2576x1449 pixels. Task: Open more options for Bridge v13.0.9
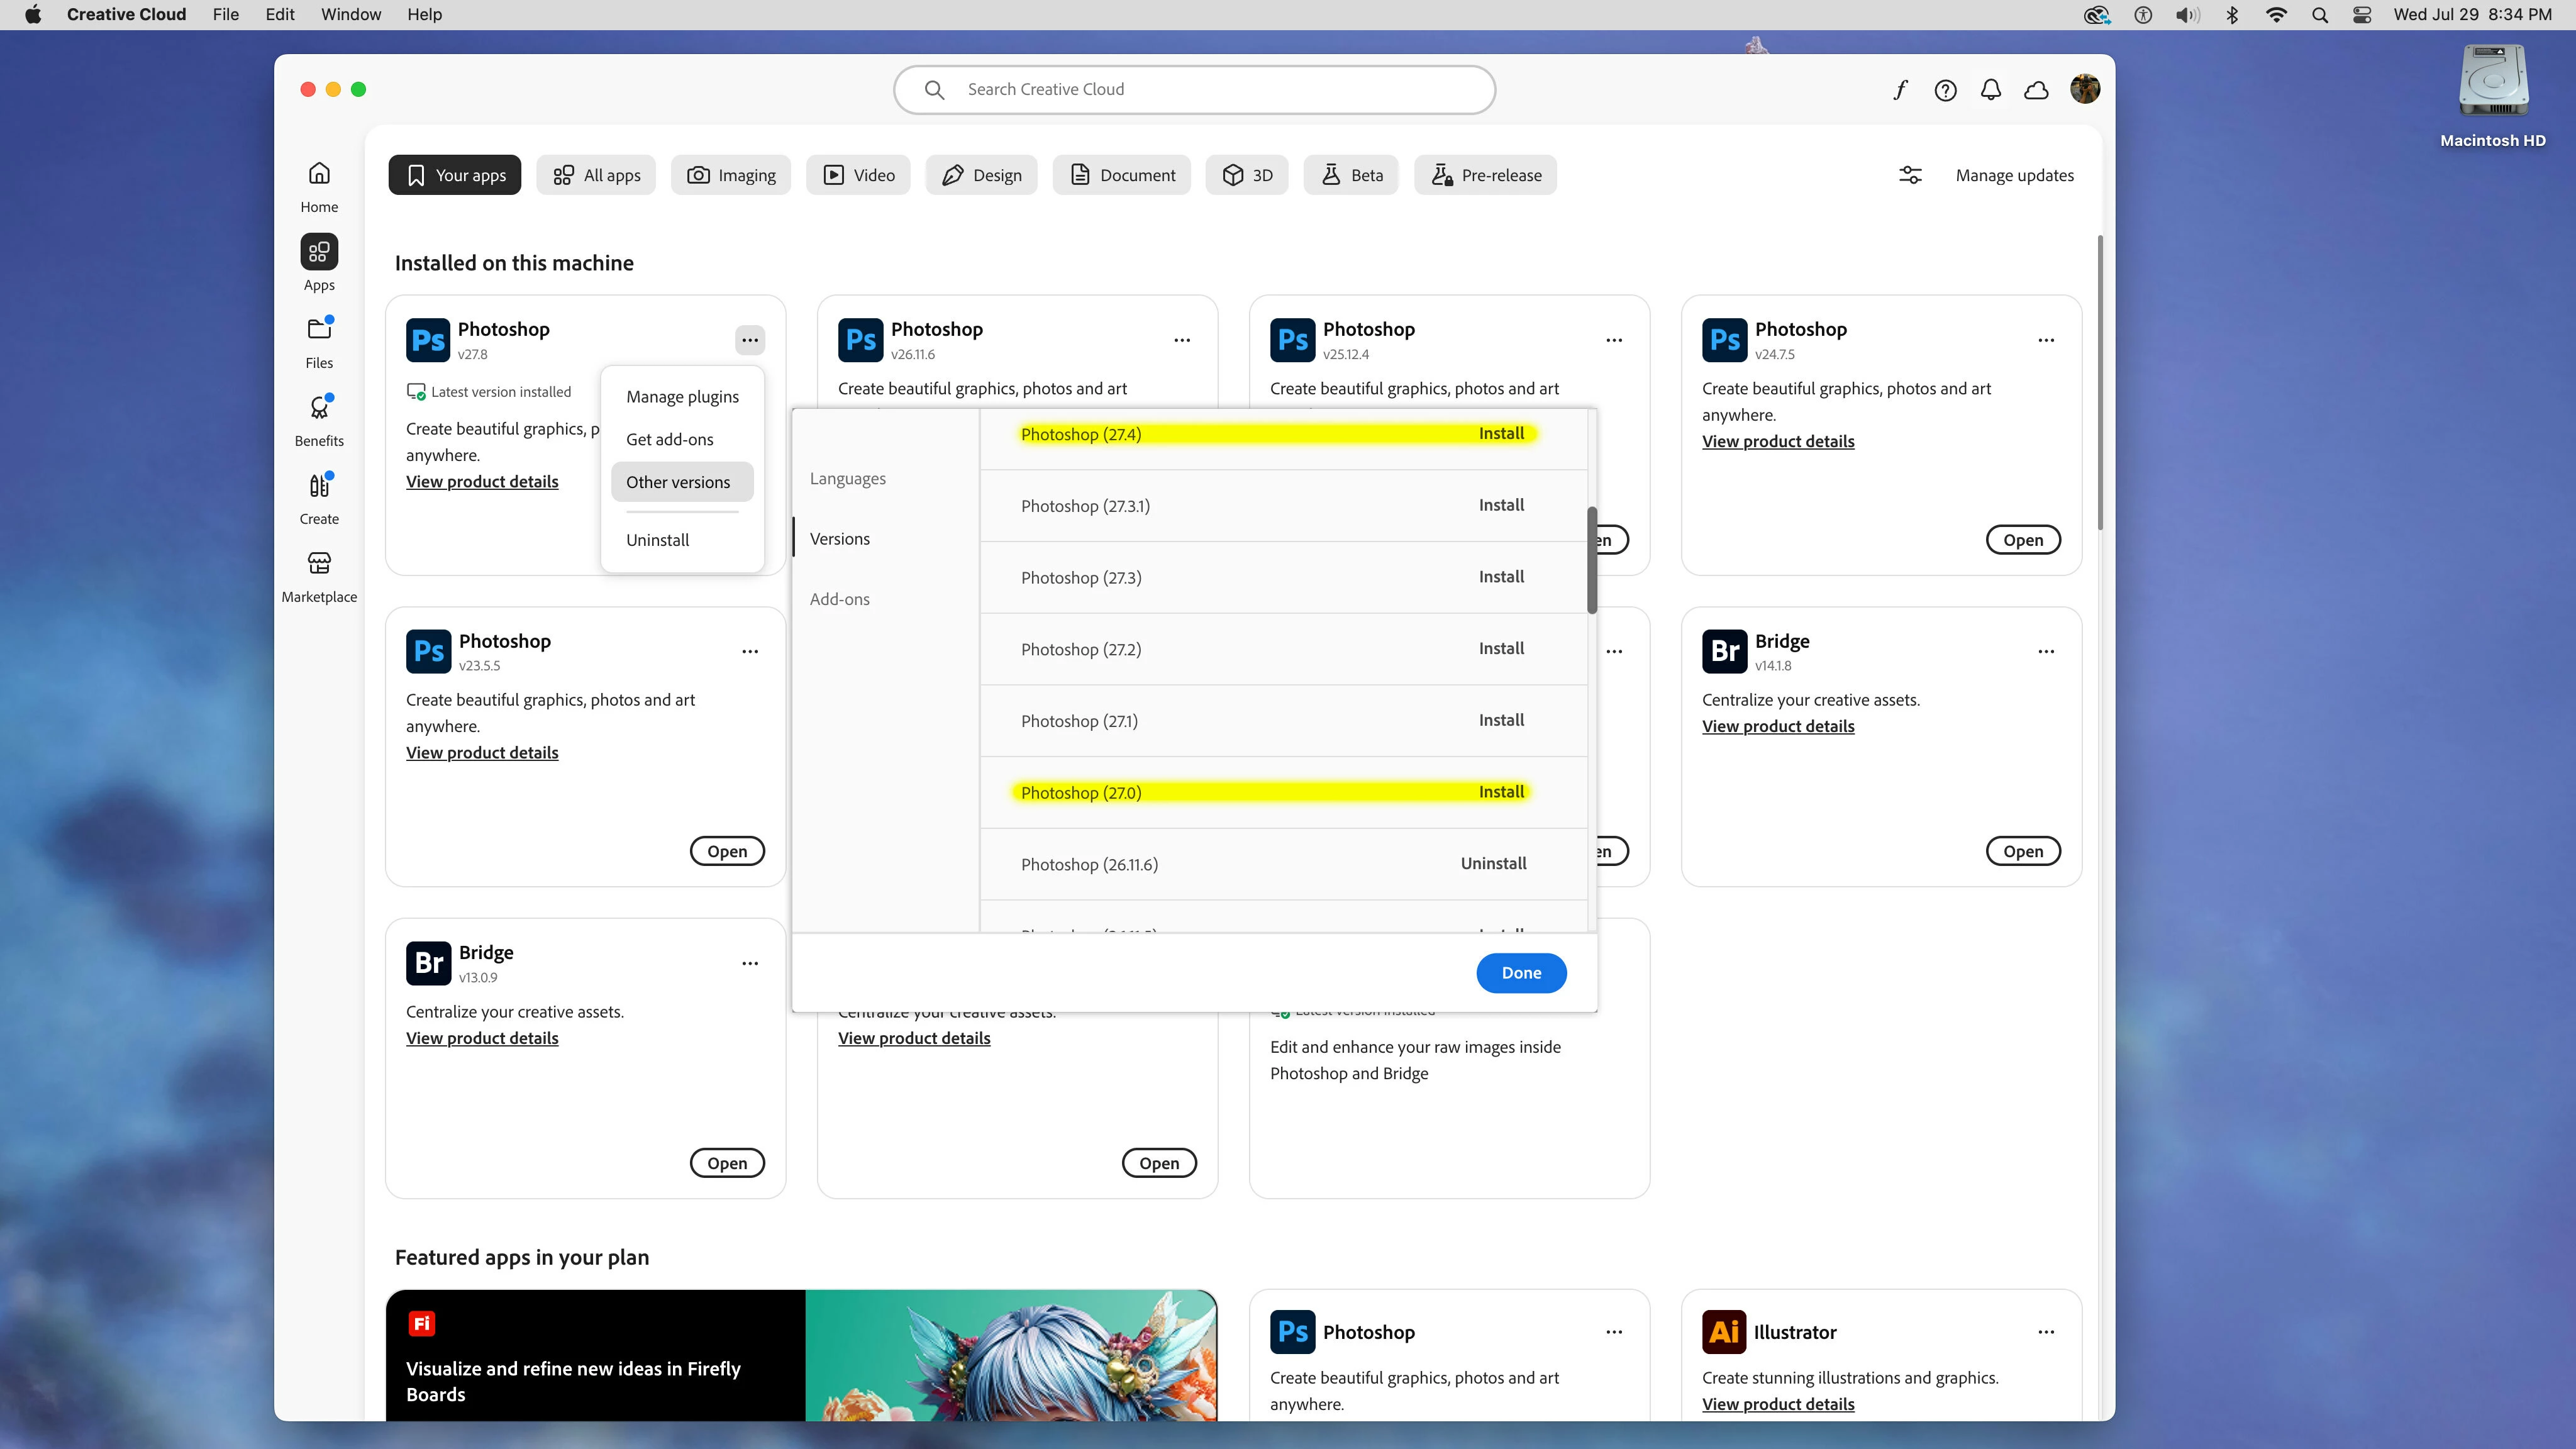coord(750,963)
